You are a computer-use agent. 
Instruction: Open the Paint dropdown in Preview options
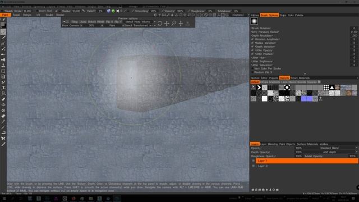pyautogui.click(x=113, y=25)
